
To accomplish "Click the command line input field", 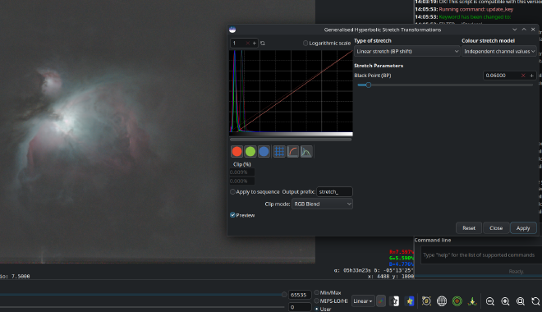I will [x=480, y=255].
